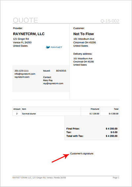Click the Amount column header
Image resolution: width=132 pixels, height=187 pixels.
[17, 109]
